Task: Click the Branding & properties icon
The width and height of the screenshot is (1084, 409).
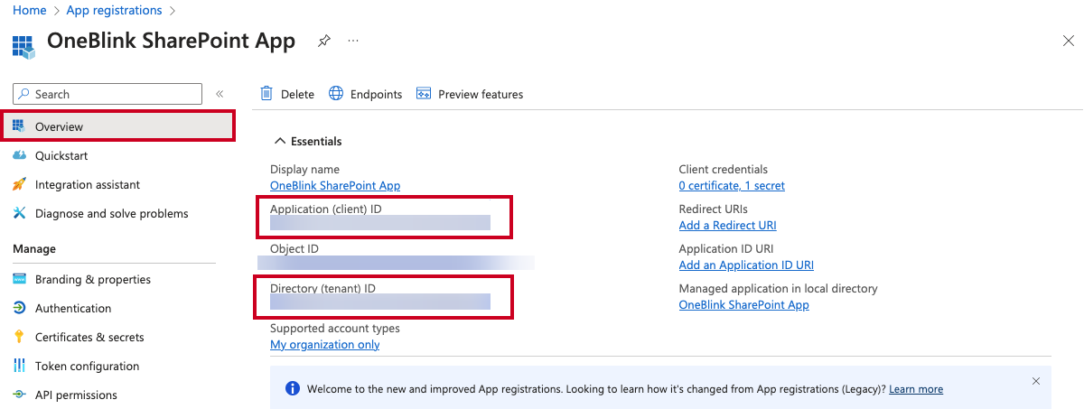Action: (x=18, y=279)
